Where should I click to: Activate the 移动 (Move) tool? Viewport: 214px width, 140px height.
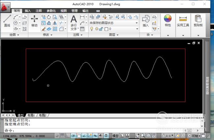coord(34,21)
